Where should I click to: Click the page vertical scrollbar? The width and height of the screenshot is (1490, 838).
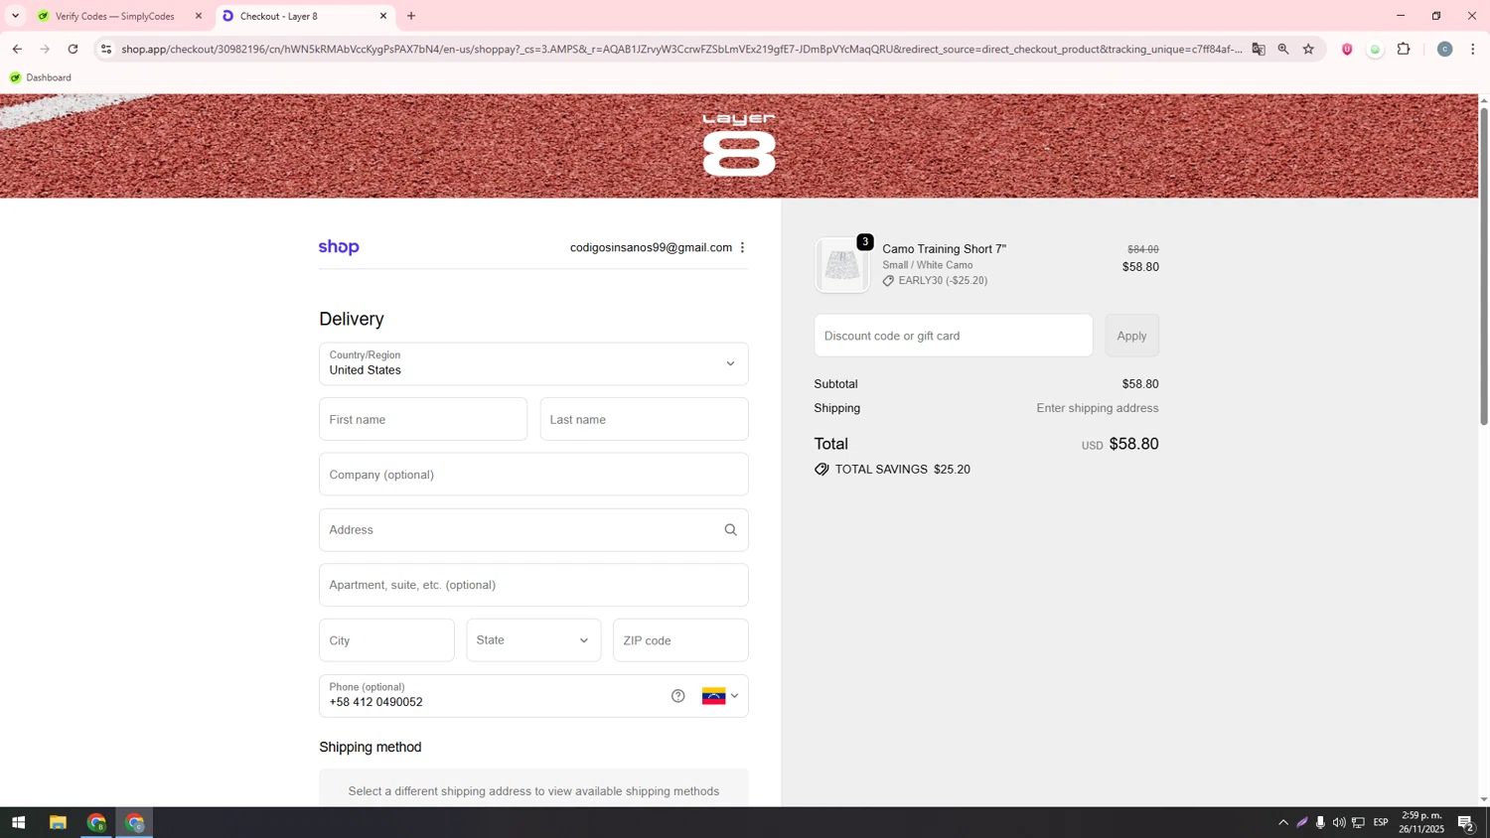point(1484,266)
